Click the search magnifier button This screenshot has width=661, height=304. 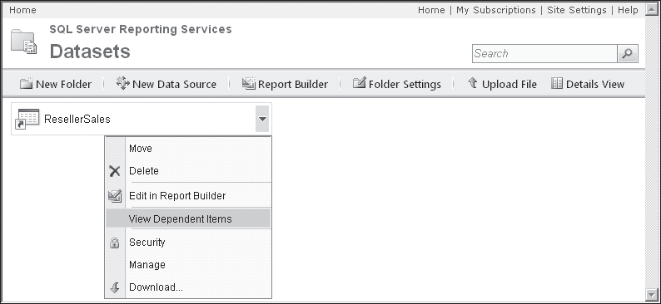coord(628,54)
